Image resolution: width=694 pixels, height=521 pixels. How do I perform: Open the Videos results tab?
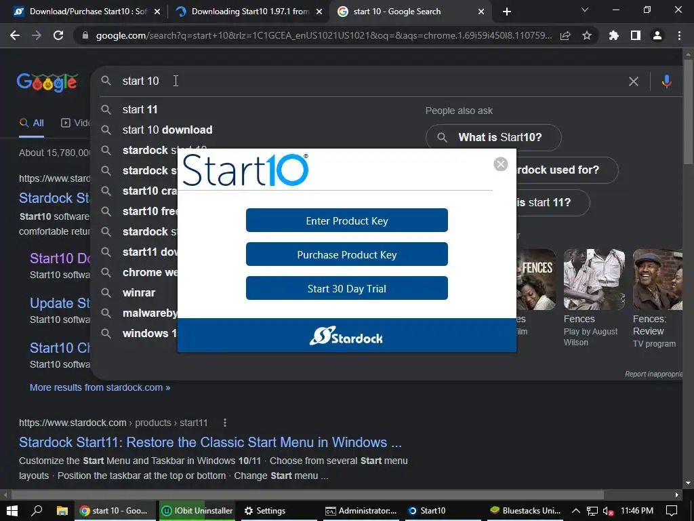click(x=75, y=123)
